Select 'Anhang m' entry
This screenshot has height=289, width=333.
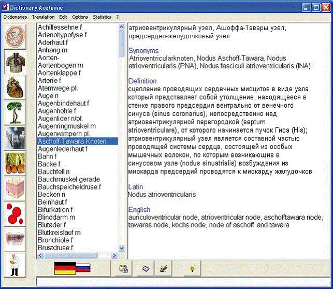click(x=52, y=50)
